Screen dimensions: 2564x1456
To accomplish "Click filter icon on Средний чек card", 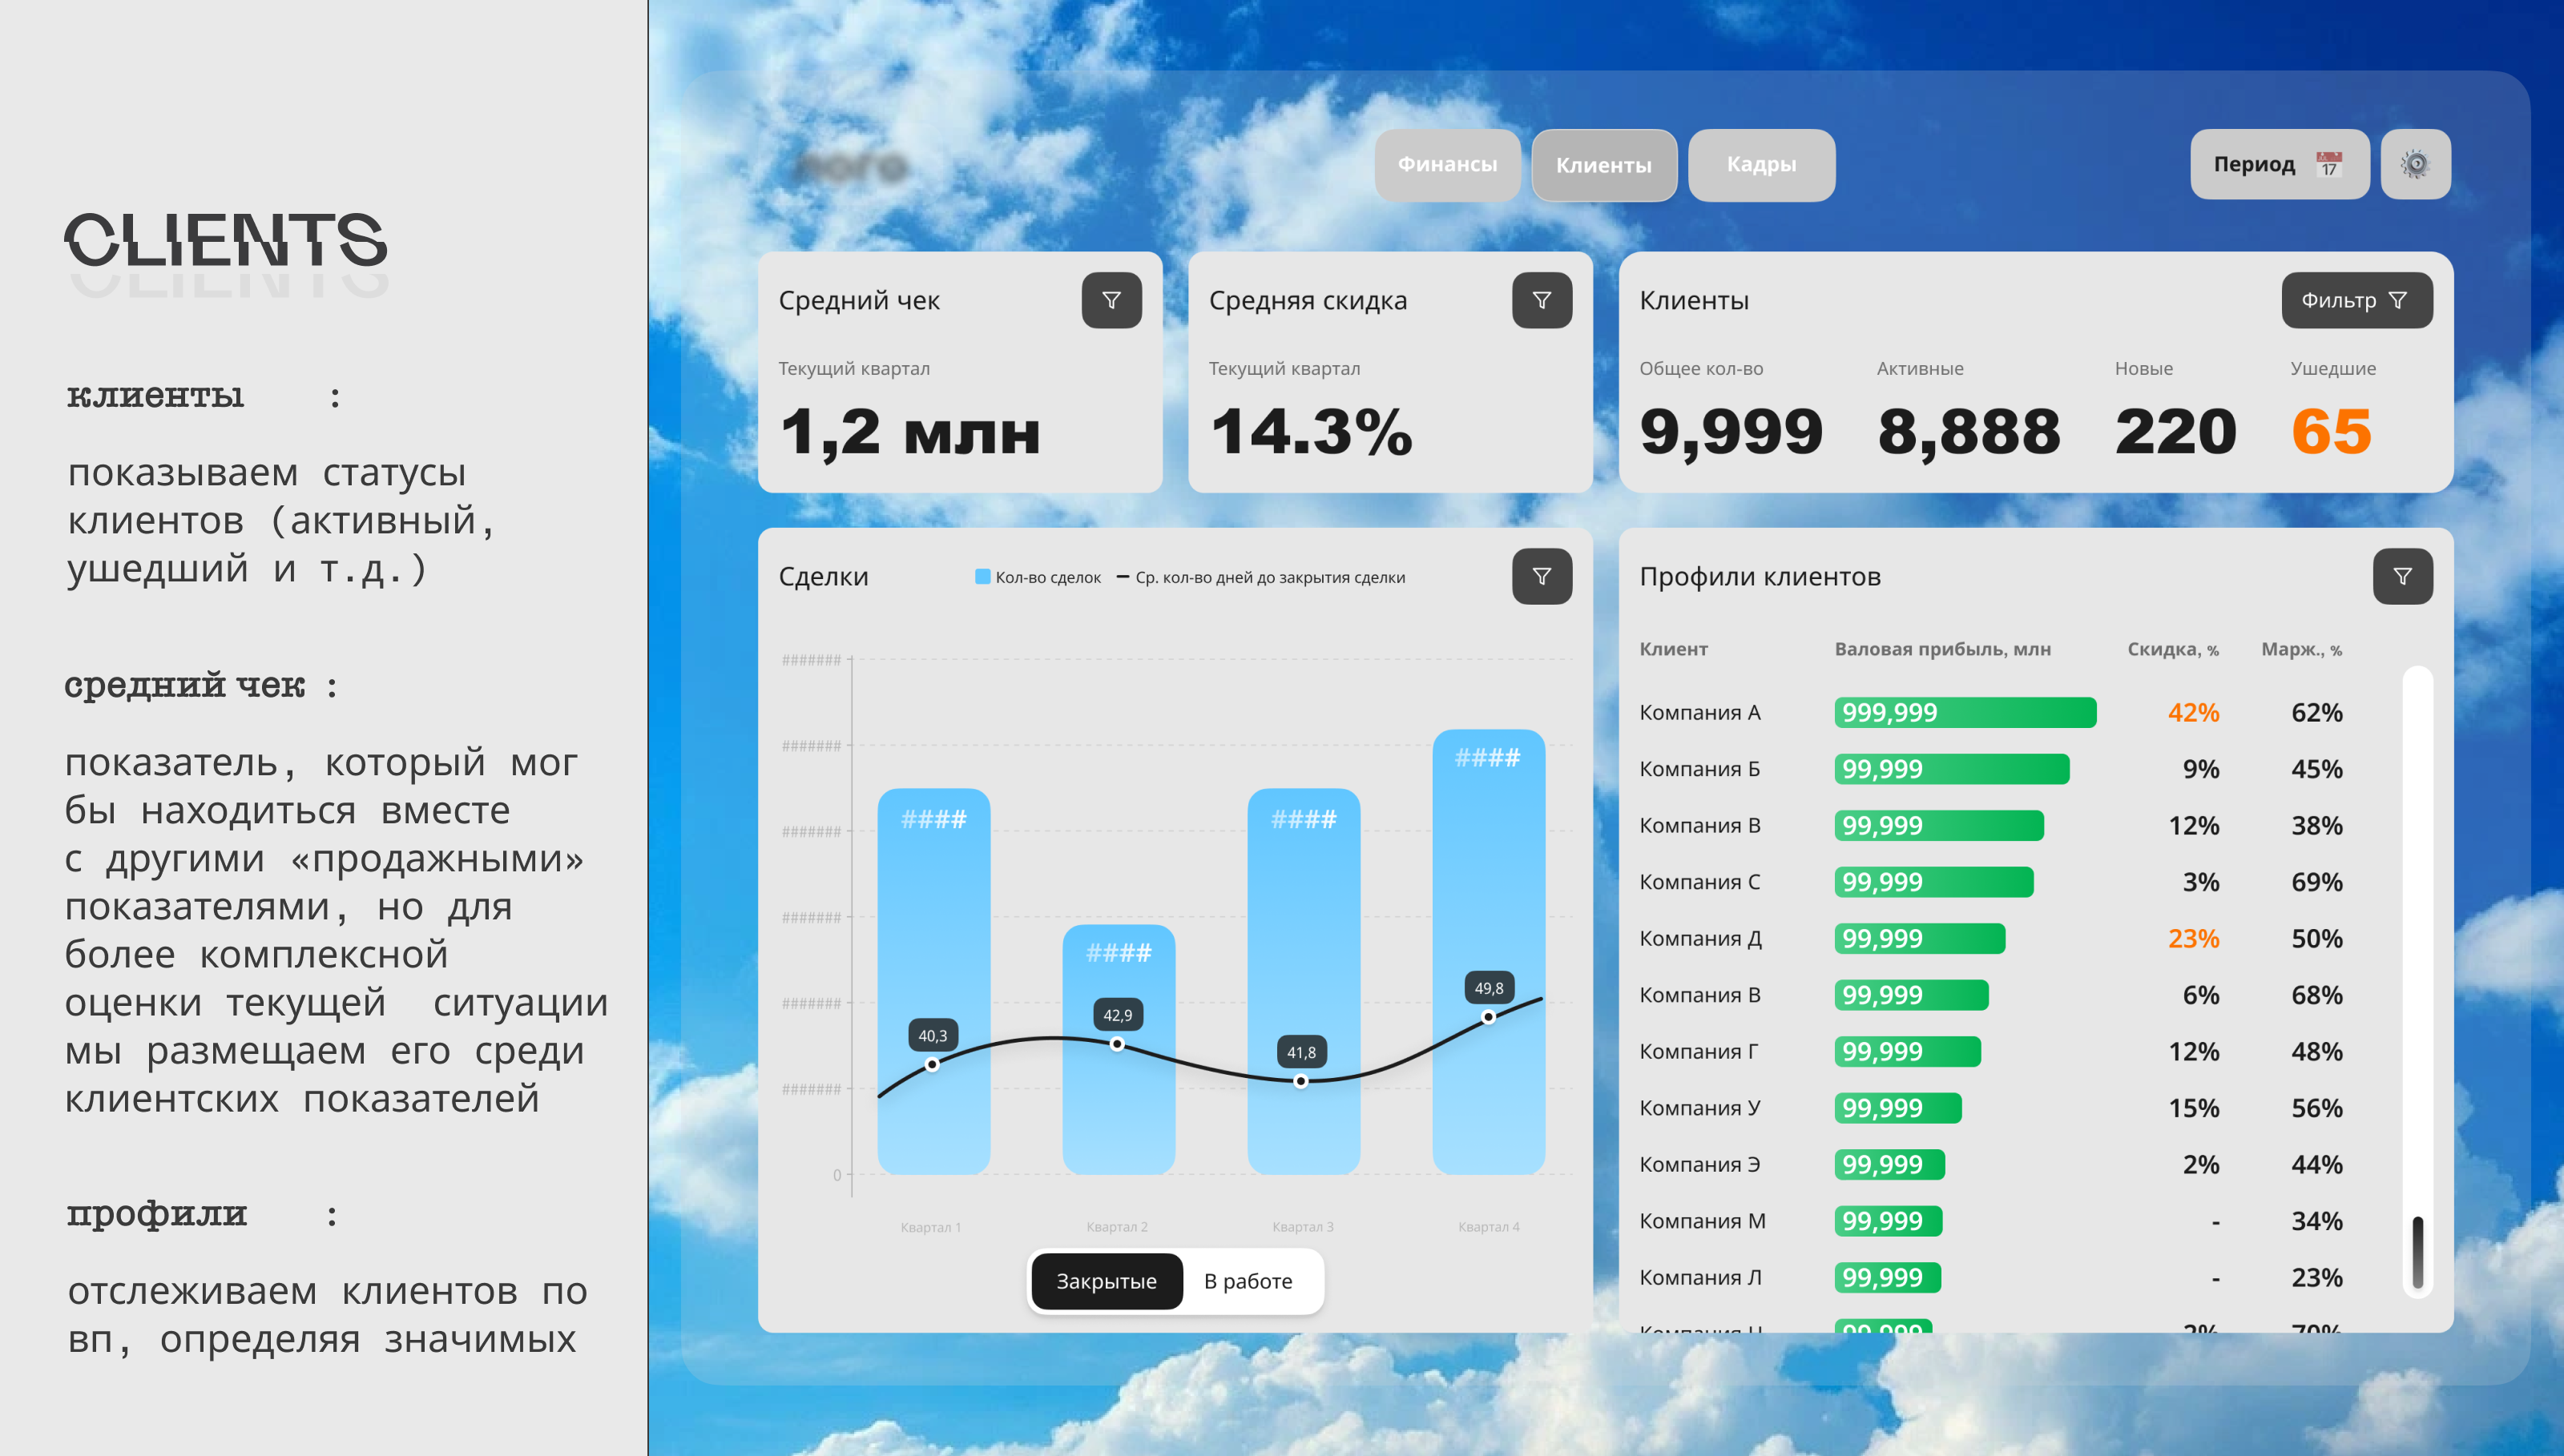I will [1111, 300].
